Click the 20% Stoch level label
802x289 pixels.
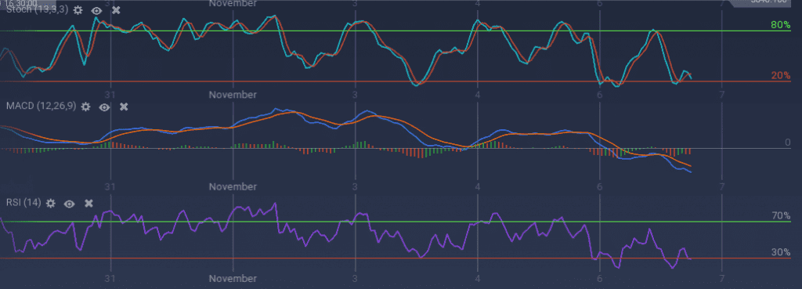click(781, 75)
